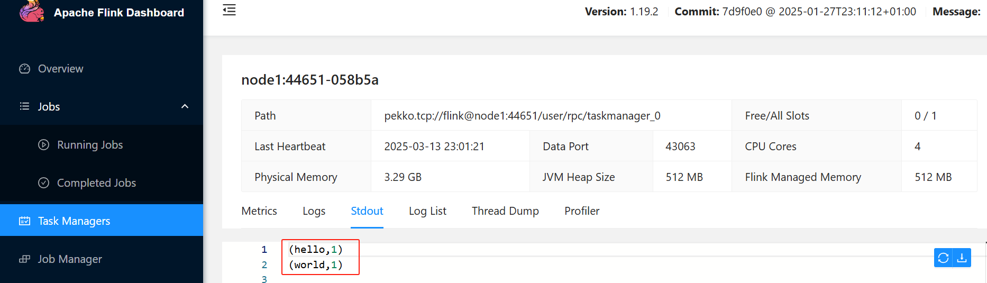Click the Job Manager cluster icon
Screen dimensions: 987x283
point(24,259)
